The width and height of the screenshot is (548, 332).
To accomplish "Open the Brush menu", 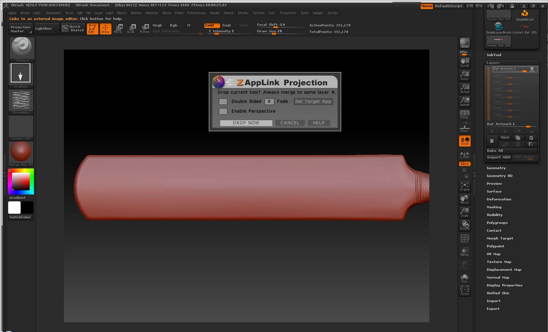I will tap(25, 13).
